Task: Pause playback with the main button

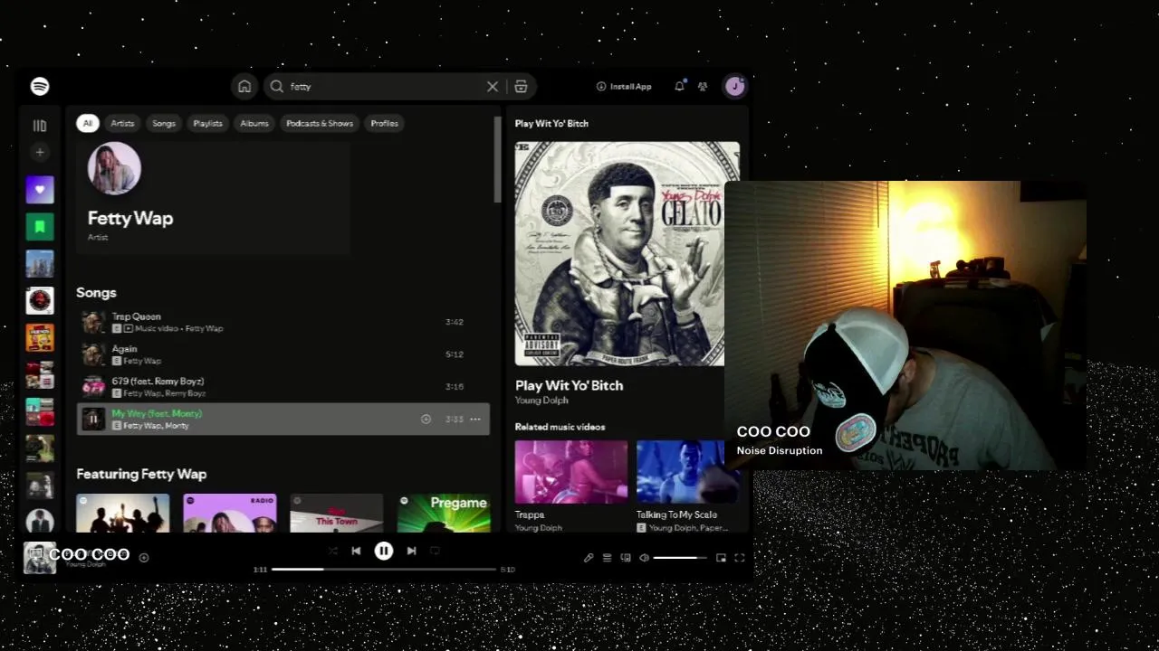Action: pyautogui.click(x=384, y=551)
